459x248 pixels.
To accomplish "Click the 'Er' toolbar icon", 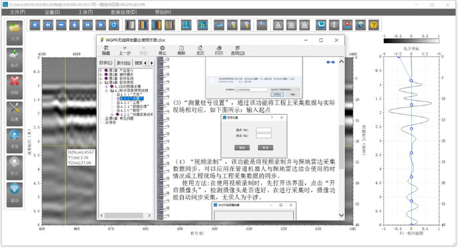I will coord(202,25).
